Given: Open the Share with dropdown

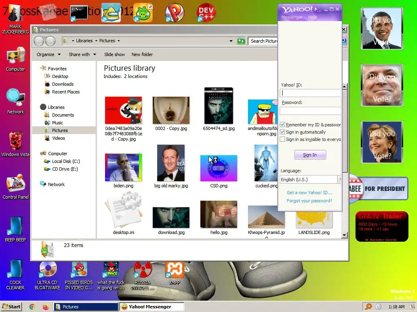Looking at the screenshot, I should [82, 54].
